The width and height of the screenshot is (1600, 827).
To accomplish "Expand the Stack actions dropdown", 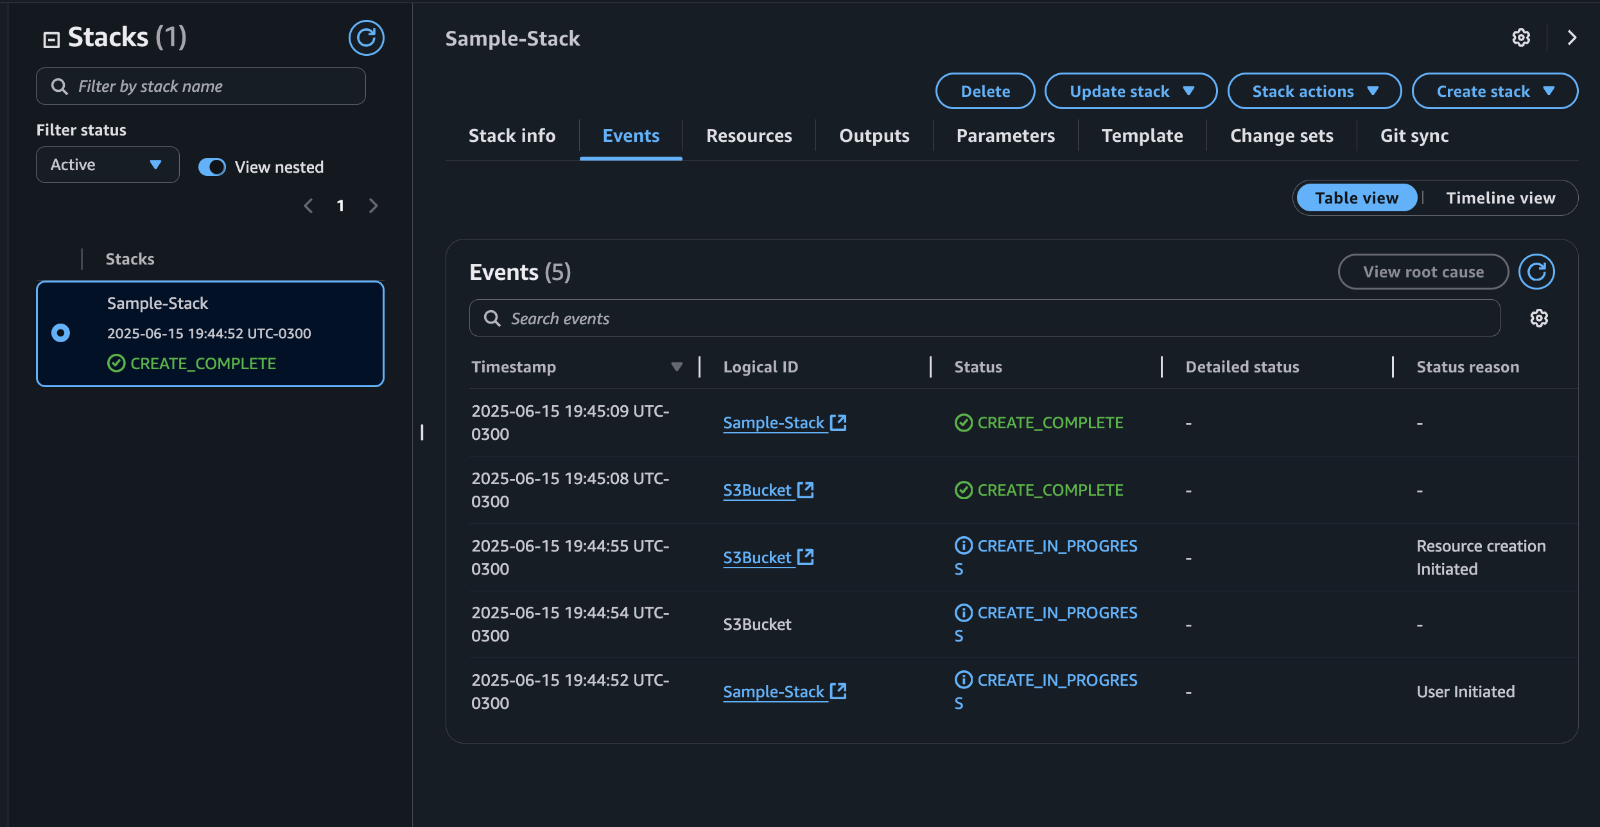I will (1314, 91).
